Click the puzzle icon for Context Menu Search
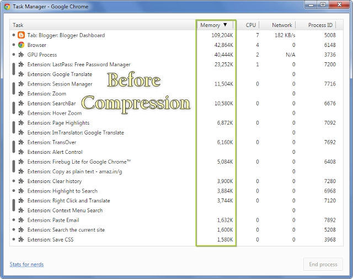The width and height of the screenshot is (353, 279). tap(21, 210)
